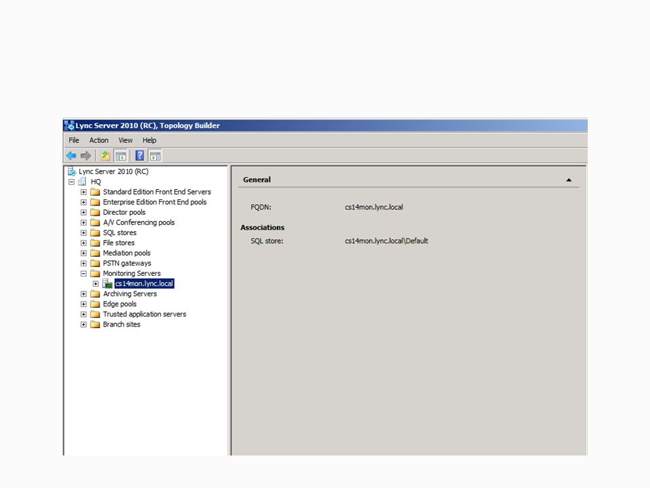650x488 pixels.
Task: Click the Mediation pools folder icon
Action: [x=95, y=253]
